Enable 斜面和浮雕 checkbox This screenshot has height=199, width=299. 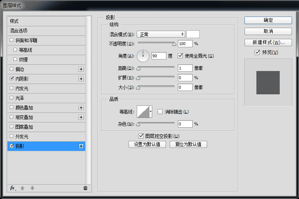[11, 40]
